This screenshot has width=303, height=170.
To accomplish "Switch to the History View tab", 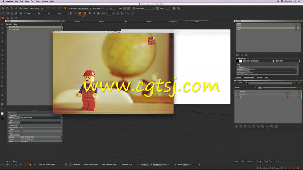I will 268,161.
